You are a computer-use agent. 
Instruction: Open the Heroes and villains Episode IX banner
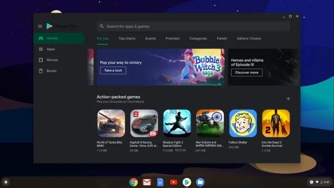tap(264, 67)
